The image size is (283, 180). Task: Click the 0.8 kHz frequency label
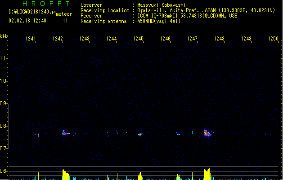[3, 126]
